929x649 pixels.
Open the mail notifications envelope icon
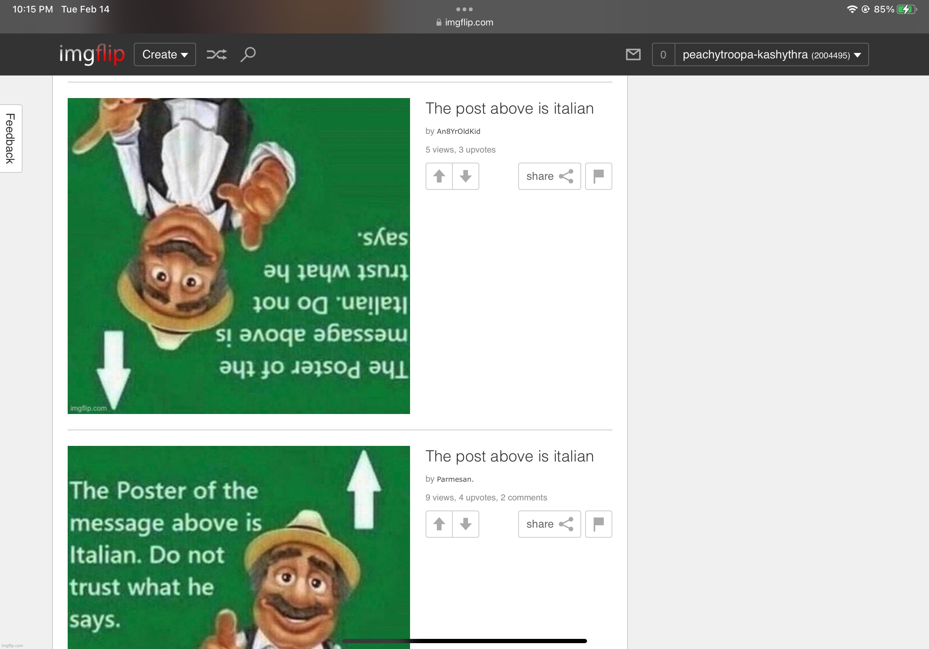(633, 54)
